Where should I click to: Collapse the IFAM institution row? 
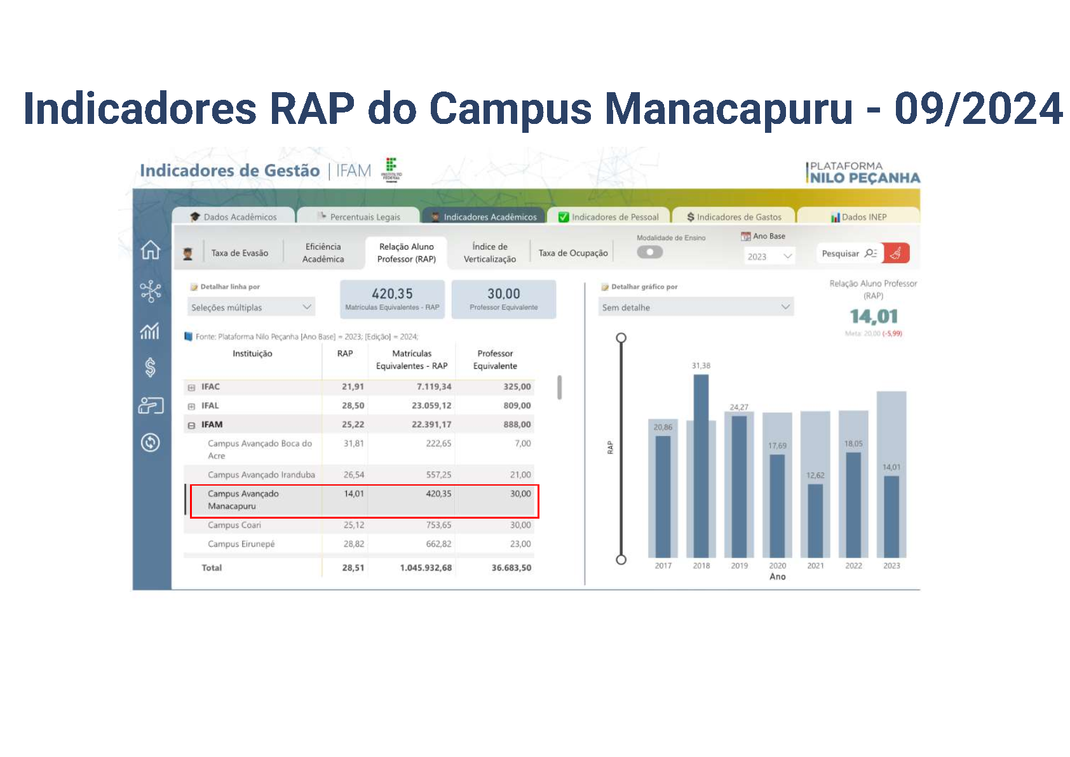coord(191,425)
